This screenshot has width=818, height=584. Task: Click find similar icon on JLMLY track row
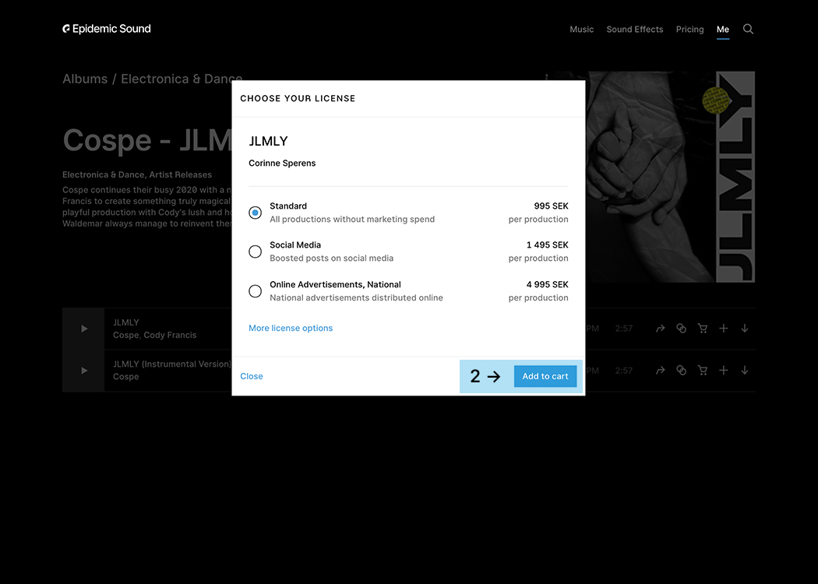tap(681, 329)
